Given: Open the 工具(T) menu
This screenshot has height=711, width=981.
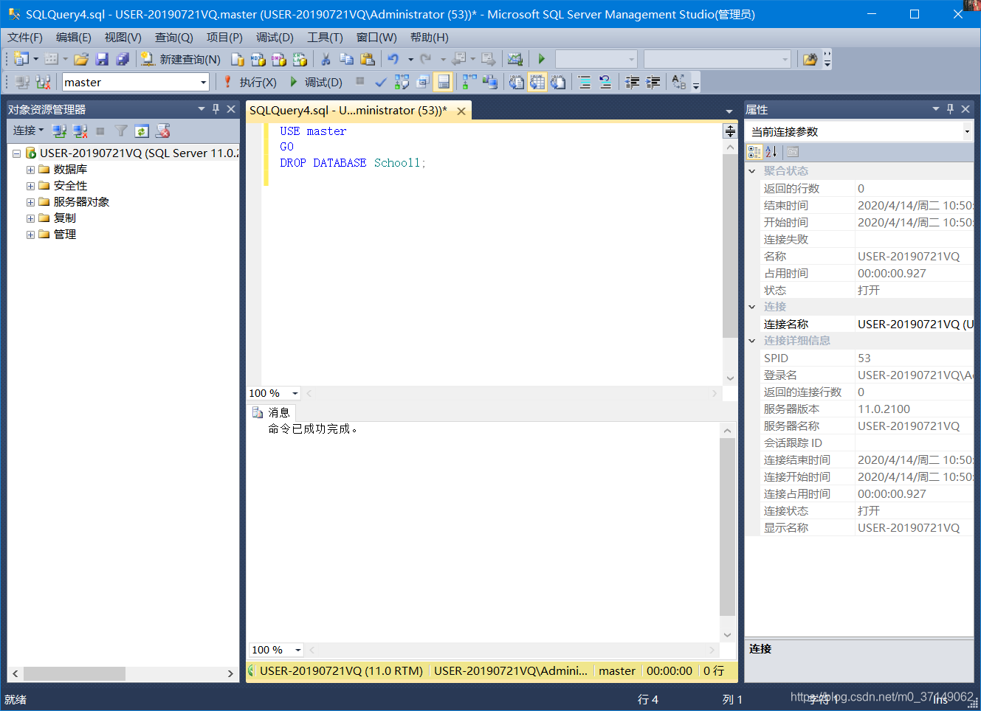Looking at the screenshot, I should tap(325, 38).
